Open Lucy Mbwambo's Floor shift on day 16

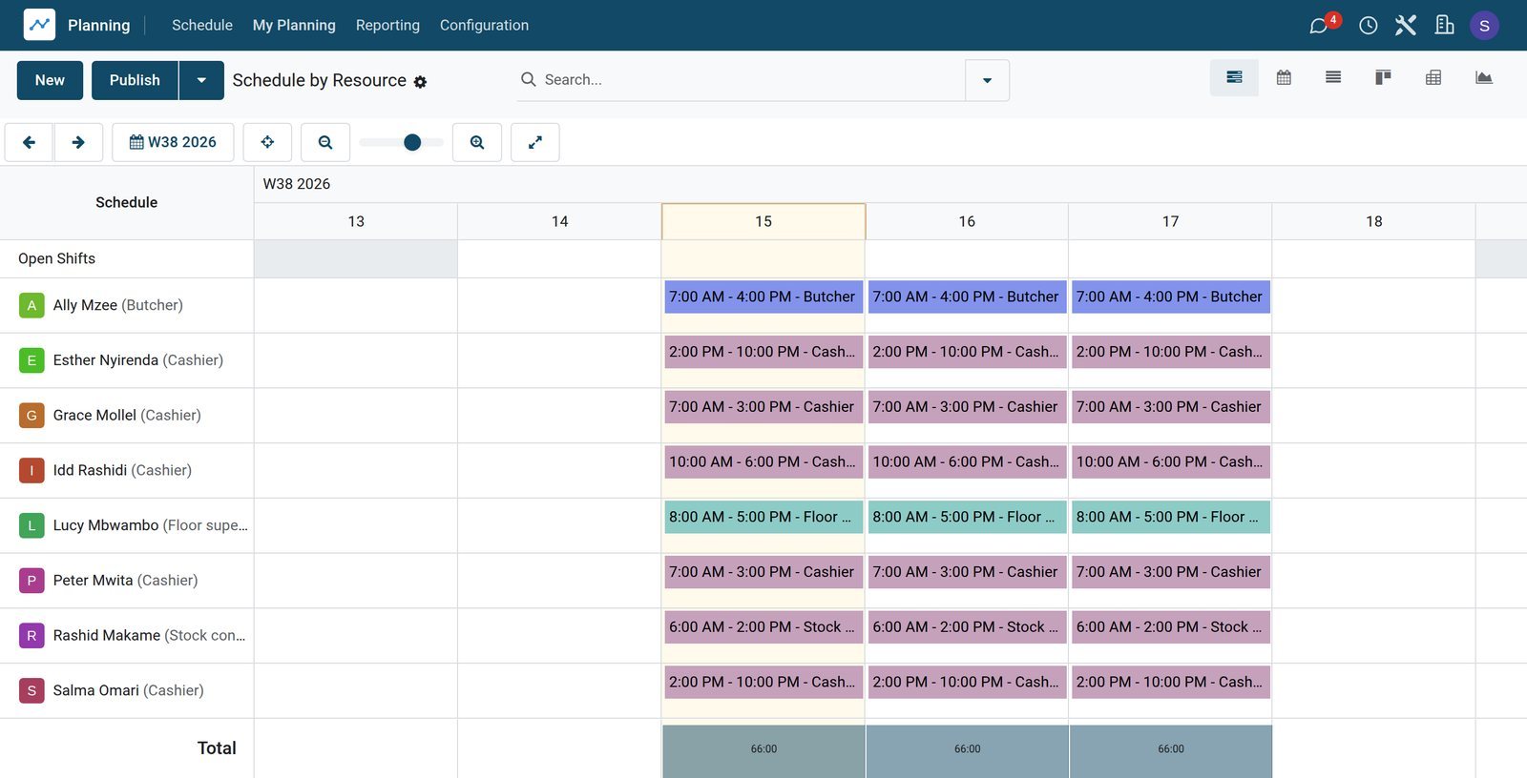coord(967,517)
